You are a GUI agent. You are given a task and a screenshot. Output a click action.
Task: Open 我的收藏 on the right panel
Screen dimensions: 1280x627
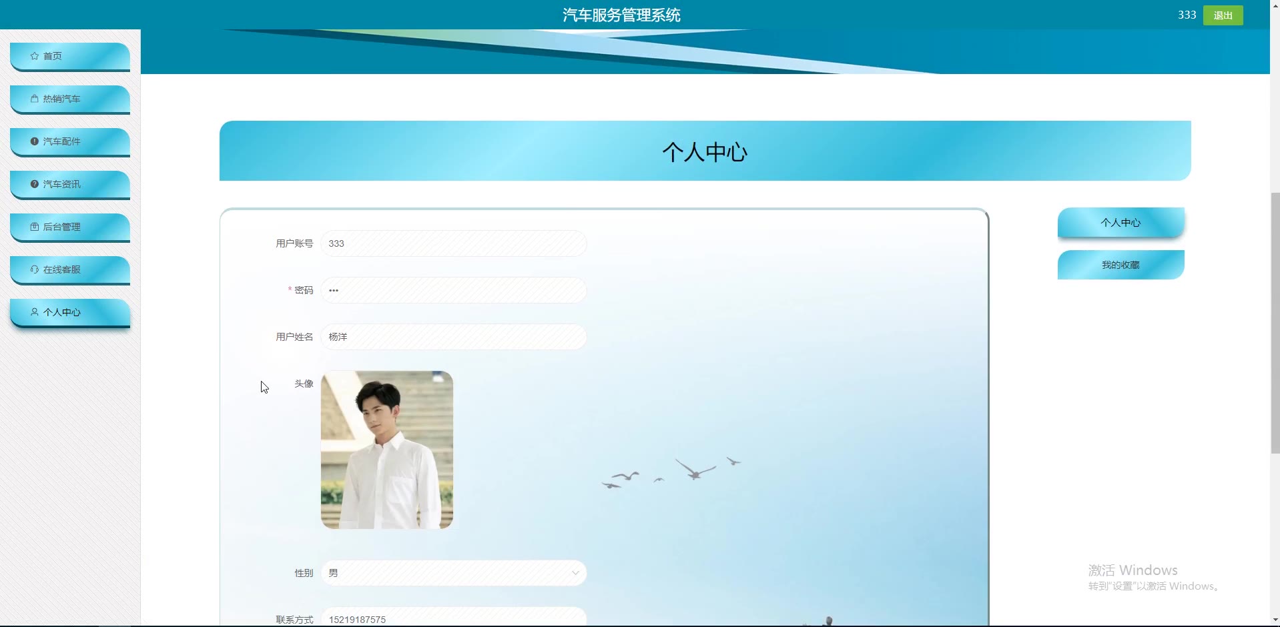tap(1121, 265)
